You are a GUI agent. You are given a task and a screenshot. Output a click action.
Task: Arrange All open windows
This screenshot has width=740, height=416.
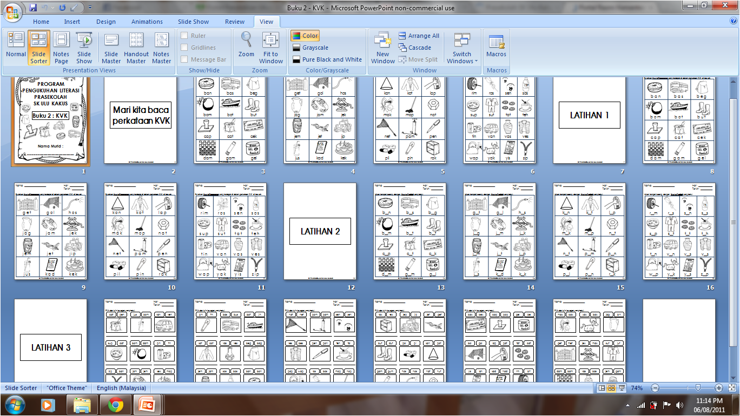point(419,36)
